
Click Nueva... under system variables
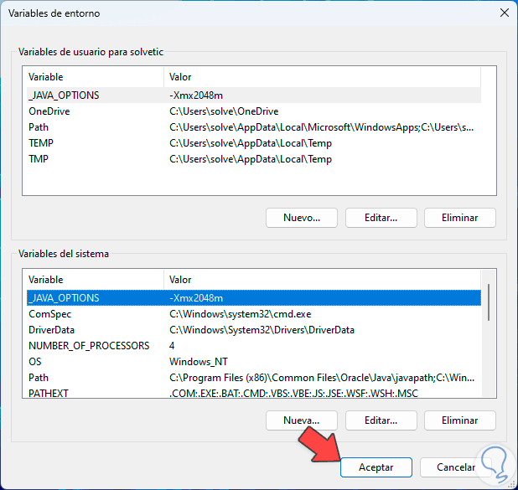pyautogui.click(x=302, y=420)
